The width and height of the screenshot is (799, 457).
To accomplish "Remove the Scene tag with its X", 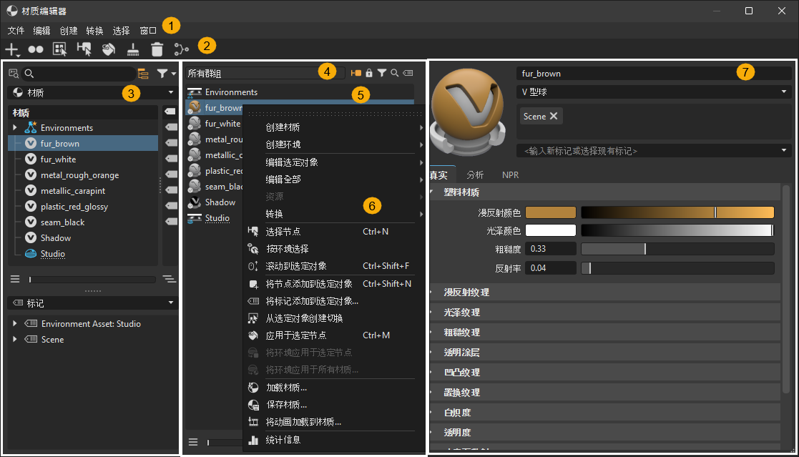I will pyautogui.click(x=554, y=116).
